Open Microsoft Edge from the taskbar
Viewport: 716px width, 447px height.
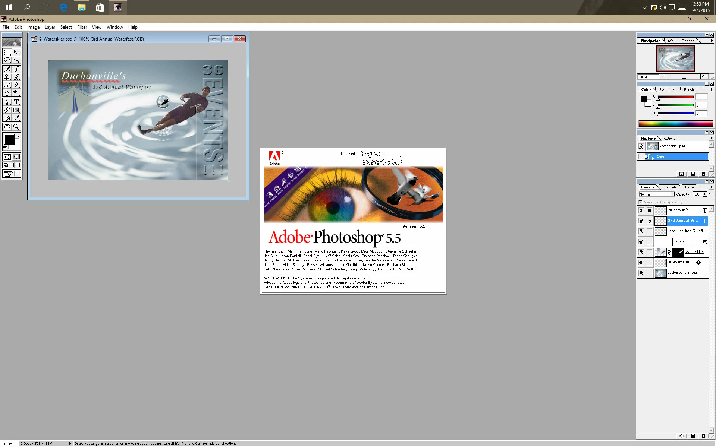tap(63, 7)
